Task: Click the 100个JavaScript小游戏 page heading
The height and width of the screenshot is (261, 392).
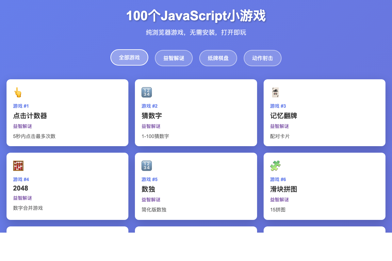Action: coord(196,16)
